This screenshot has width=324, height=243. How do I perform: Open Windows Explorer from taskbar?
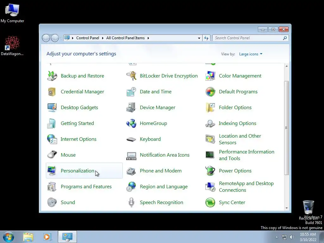click(x=28, y=237)
